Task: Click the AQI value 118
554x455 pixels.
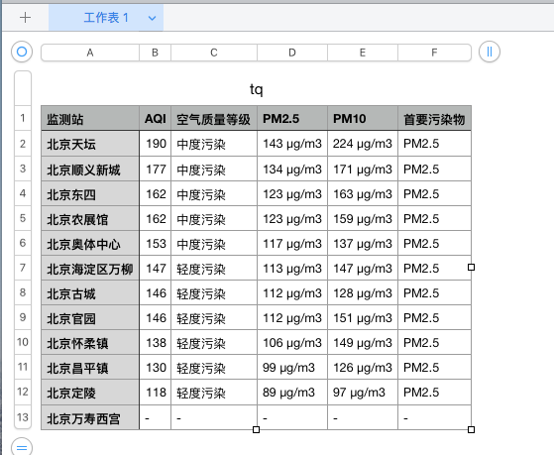Action: (x=156, y=393)
